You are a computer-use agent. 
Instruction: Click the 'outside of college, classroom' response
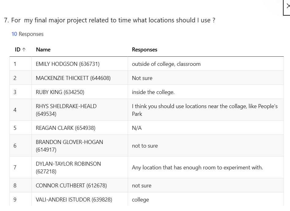pos(166,64)
